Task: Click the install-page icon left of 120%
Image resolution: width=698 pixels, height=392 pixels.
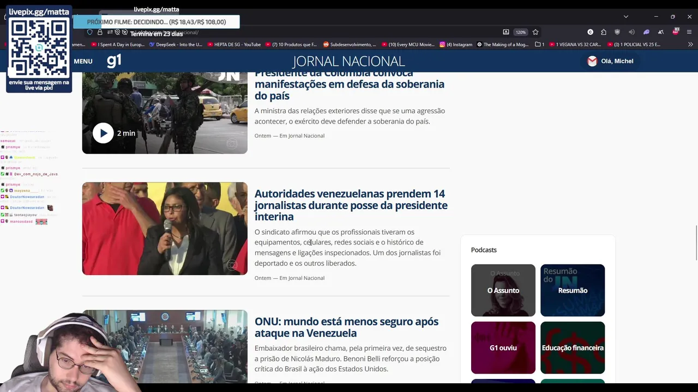Action: click(x=506, y=32)
